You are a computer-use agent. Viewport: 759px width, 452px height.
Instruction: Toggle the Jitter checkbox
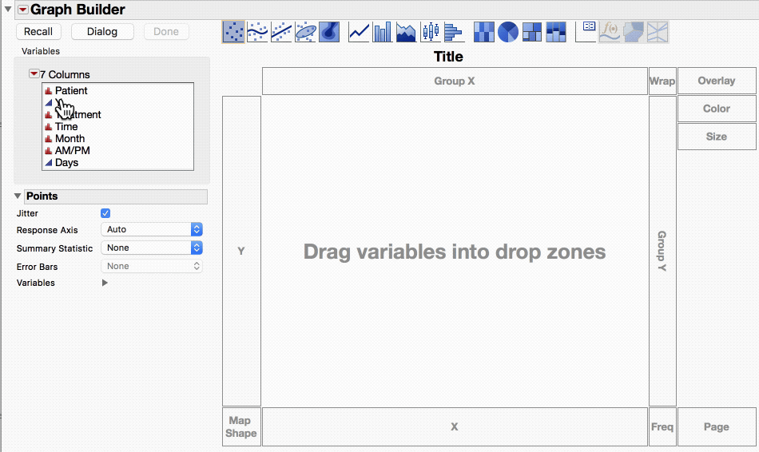(x=105, y=213)
